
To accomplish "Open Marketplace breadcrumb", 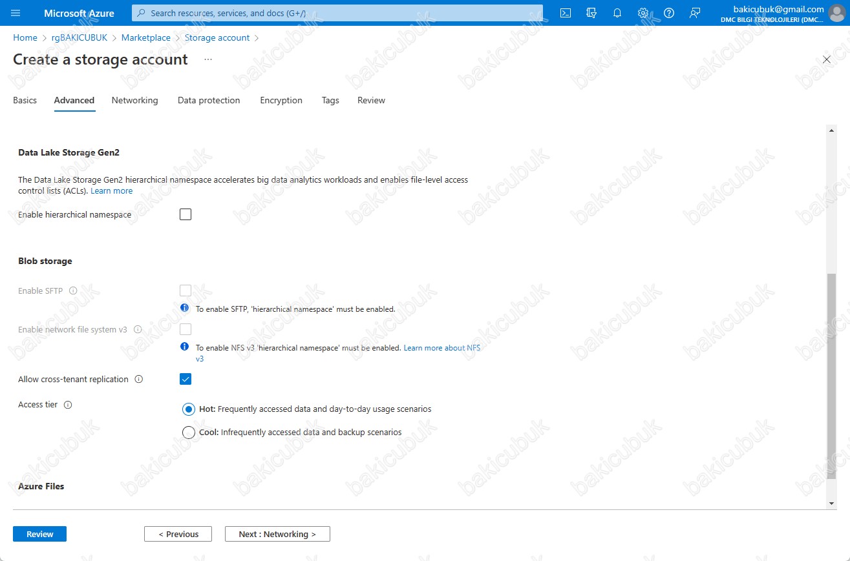I will 146,37.
